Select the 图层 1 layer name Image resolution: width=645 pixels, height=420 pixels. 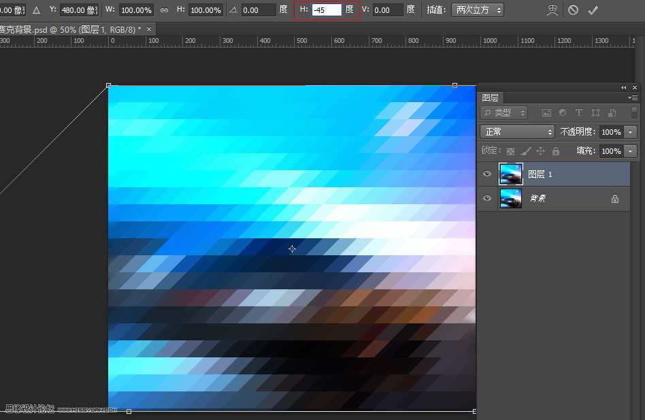coord(540,174)
